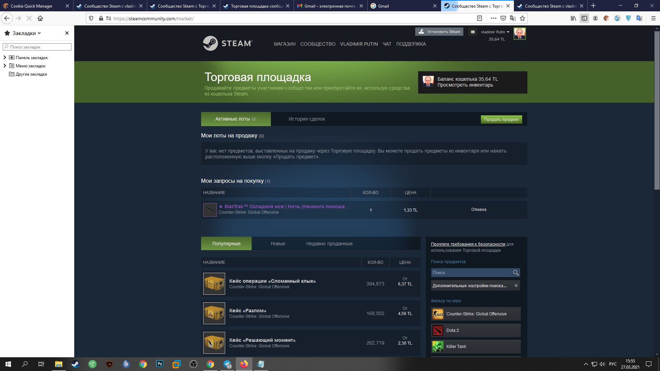
Task: Open reader view icon in address bar
Action: pos(480,19)
